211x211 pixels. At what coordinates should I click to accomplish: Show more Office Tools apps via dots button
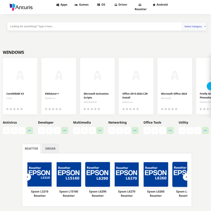tap(170, 130)
